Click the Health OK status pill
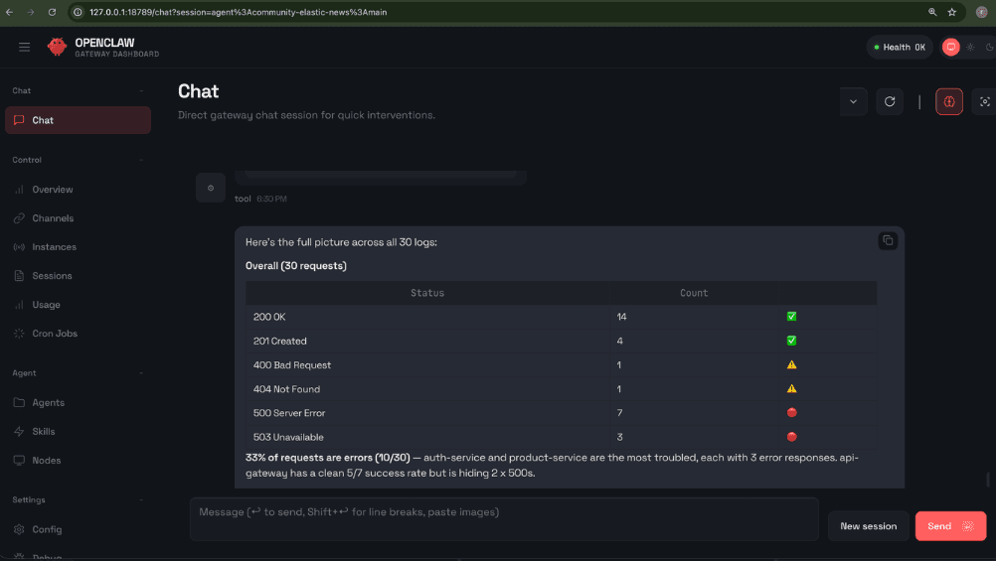Viewport: 996px width, 561px height. coord(900,47)
